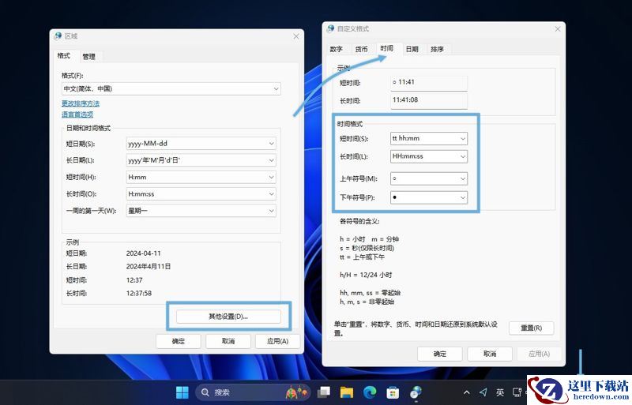Screen dimensions: 632x405
Task: Open Microsoft Store from the taskbar
Action: (x=393, y=392)
